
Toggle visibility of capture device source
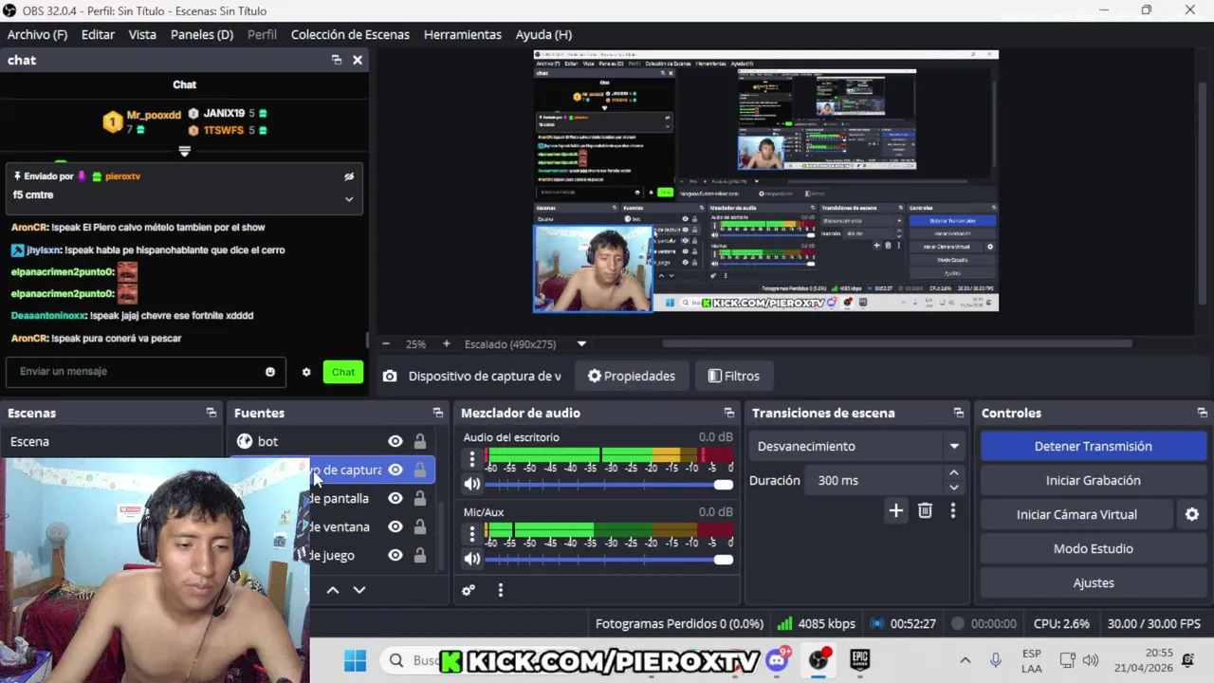(x=395, y=470)
